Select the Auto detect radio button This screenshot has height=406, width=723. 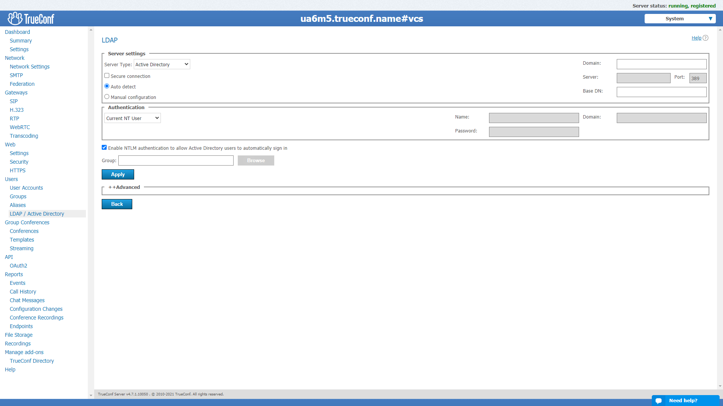tap(107, 86)
